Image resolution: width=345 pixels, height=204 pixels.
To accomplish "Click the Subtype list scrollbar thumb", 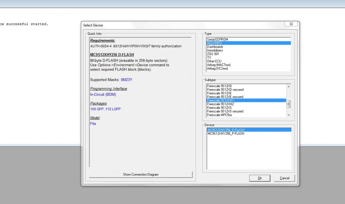I will pyautogui.click(x=289, y=104).
